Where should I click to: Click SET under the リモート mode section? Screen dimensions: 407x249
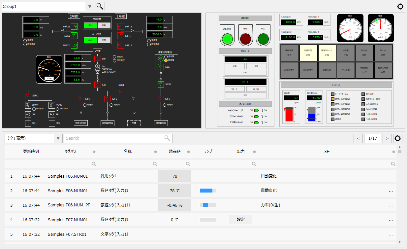click(245, 95)
